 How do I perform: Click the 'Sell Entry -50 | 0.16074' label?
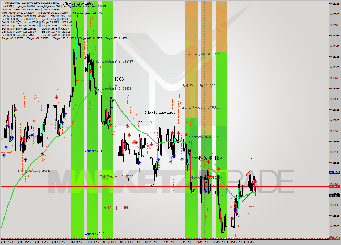200,86
